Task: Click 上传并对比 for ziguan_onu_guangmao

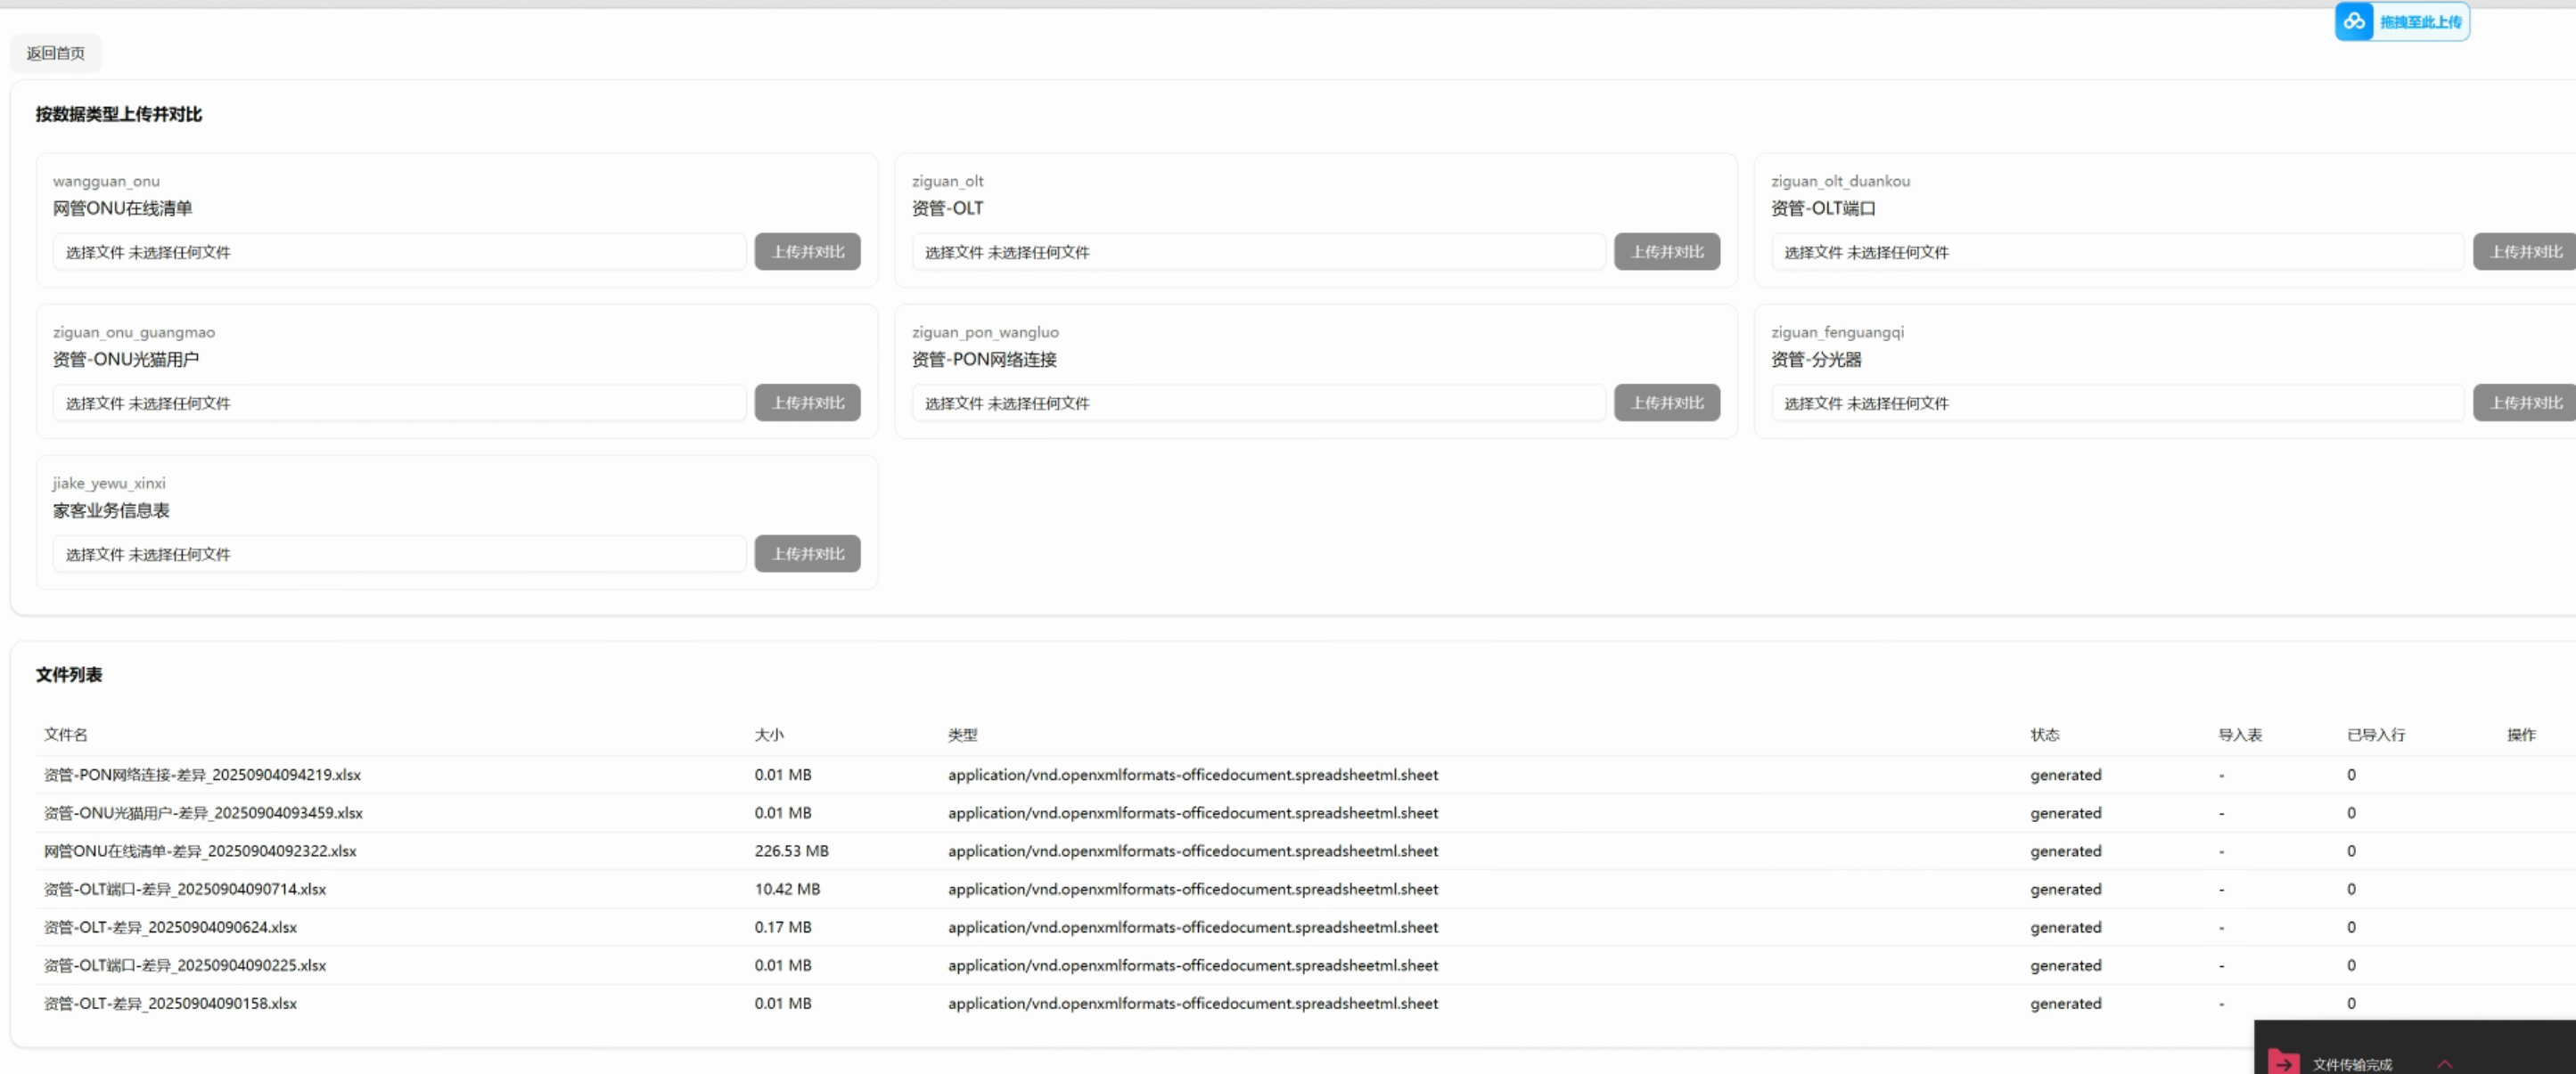Action: (x=807, y=403)
